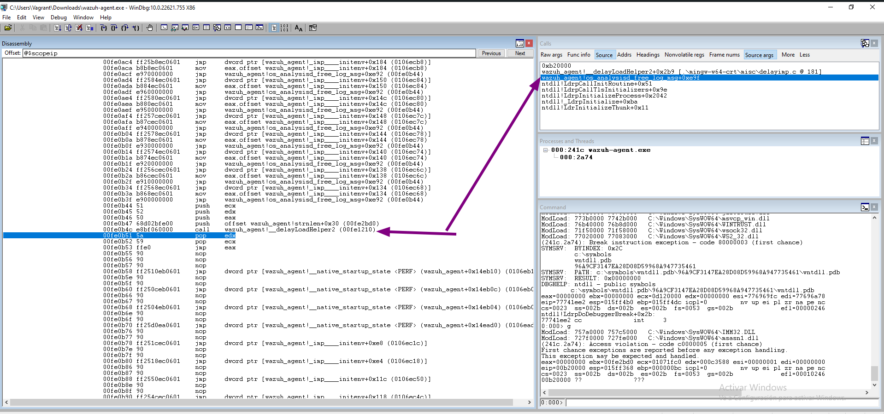Open the Options toolbar icon
Viewport: 884px width, 414px height.
coord(312,28)
